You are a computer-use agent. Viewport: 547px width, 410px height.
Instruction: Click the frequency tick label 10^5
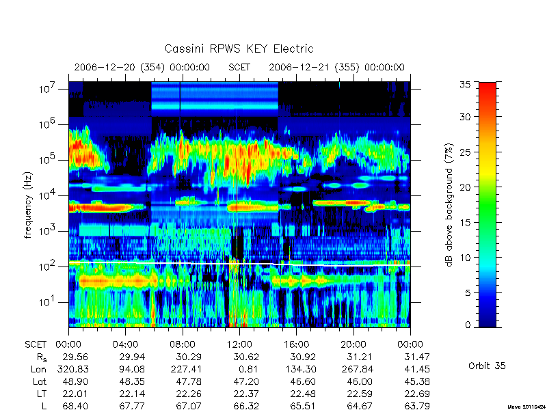click(x=46, y=160)
